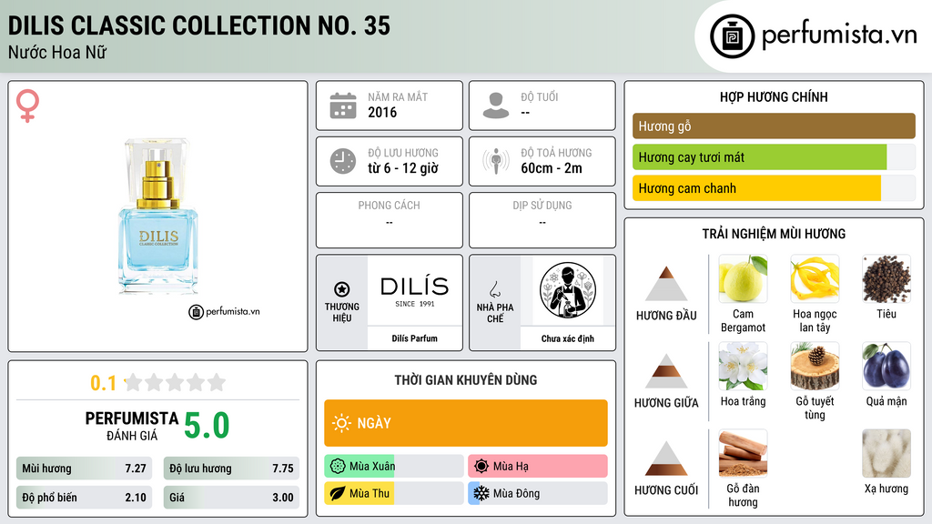932x524 pixels.
Task: Click the leaf icon for Mùa Thu
Action: tap(338, 493)
